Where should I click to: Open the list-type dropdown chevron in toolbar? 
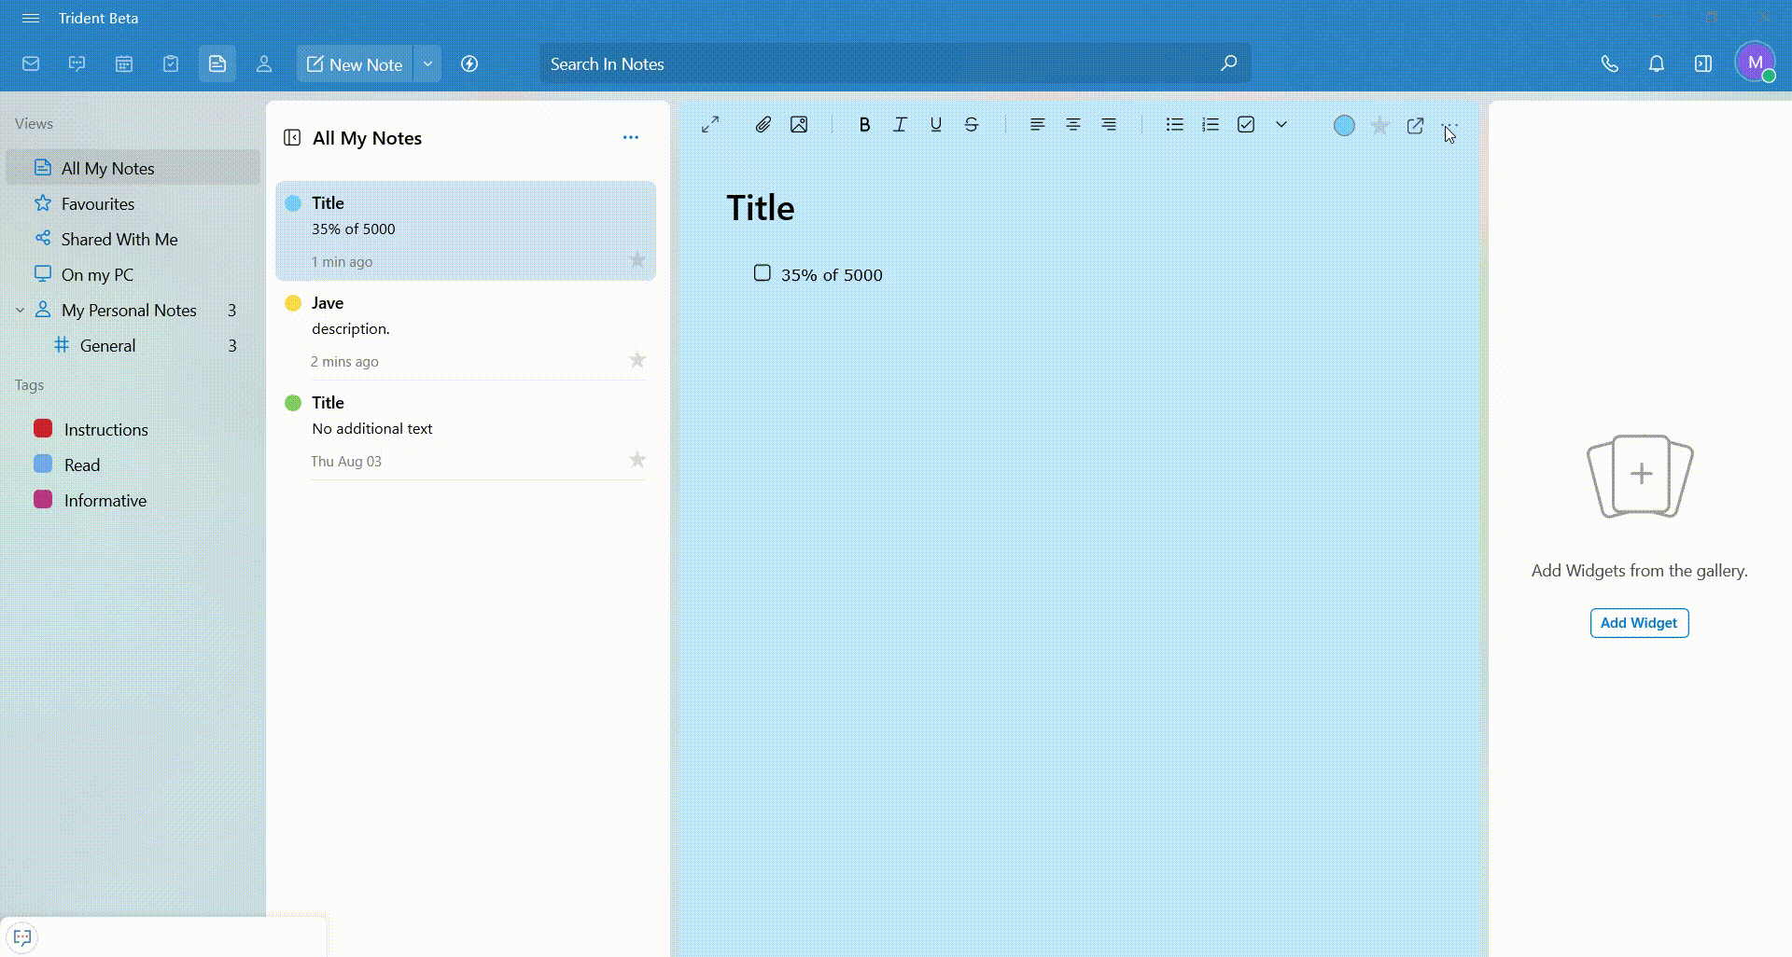coord(1281,125)
